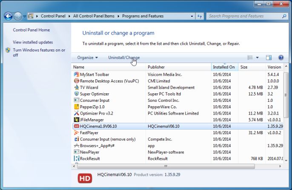Click the Programs and Features breadcrumb
The height and width of the screenshot is (190, 292).
point(143,16)
